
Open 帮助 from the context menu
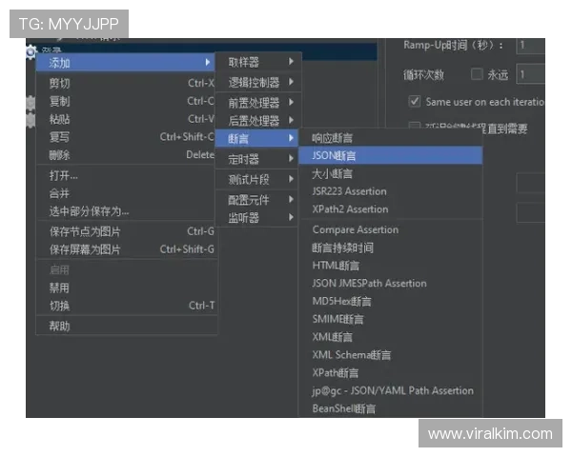[126, 327]
